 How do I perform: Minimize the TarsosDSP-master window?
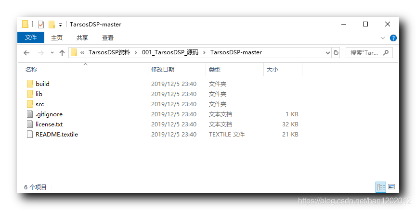[344, 24]
